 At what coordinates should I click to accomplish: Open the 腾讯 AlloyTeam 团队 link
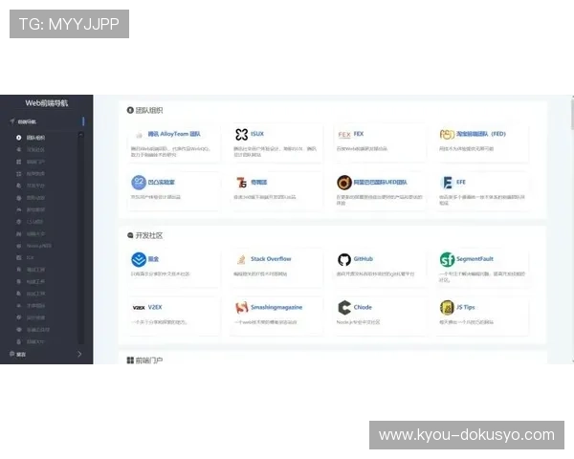175,135
